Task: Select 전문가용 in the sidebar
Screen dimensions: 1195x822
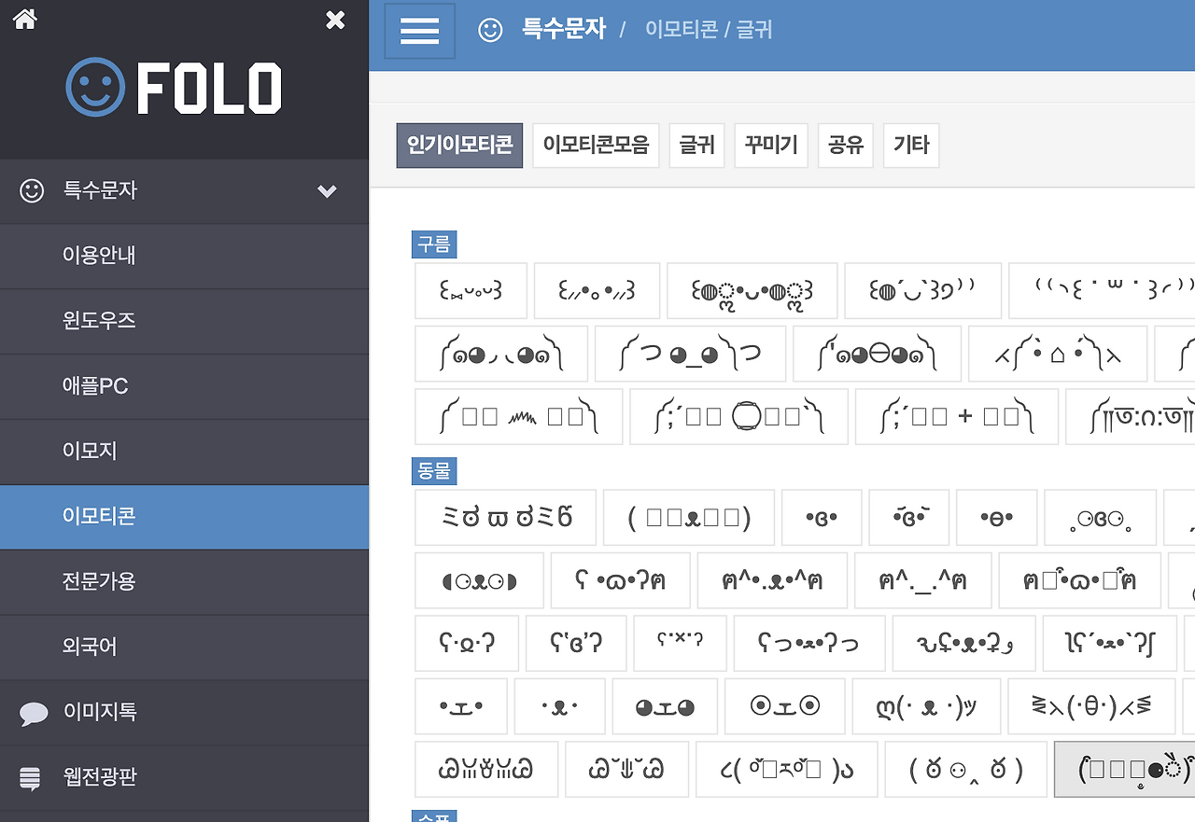Action: coord(99,582)
